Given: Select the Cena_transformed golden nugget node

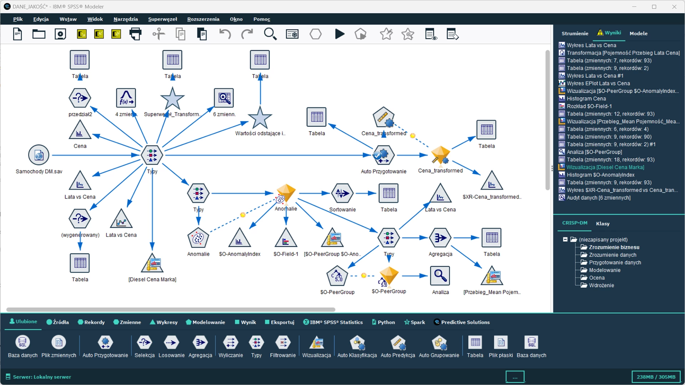Looking at the screenshot, I should click(x=440, y=155).
